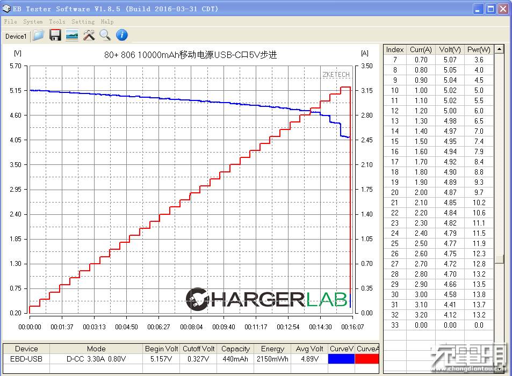This screenshot has width=512, height=376.
Task: Open the Help menu
Action: point(107,22)
